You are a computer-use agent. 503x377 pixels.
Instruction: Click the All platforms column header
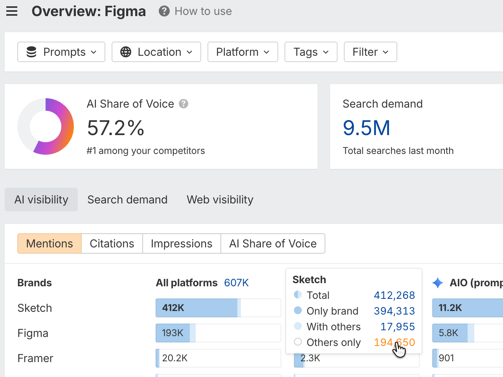pyautogui.click(x=187, y=283)
